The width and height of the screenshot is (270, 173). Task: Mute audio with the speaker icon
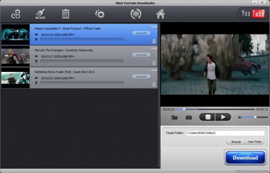240,117
